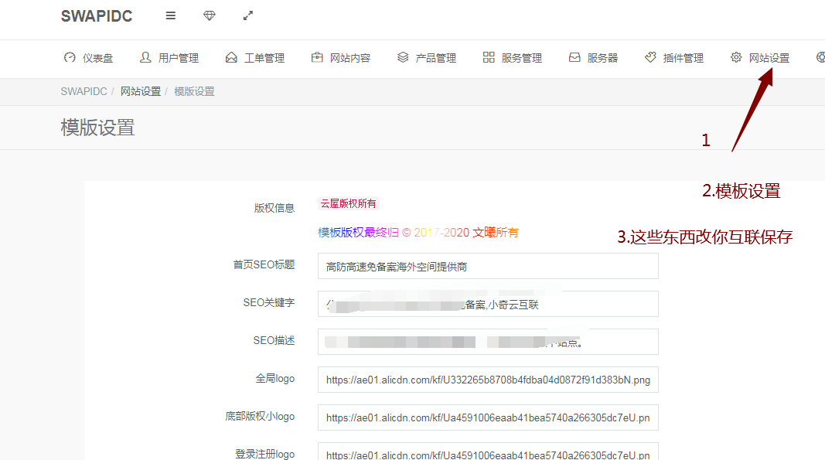Click the 全局logo URL input field
Screen dimensions: 825x460
(488, 380)
